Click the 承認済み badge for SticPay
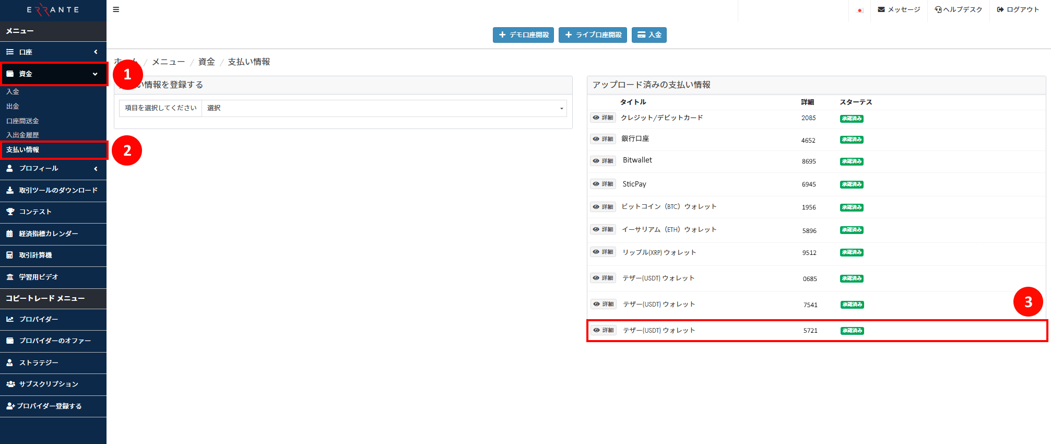 coord(852,184)
